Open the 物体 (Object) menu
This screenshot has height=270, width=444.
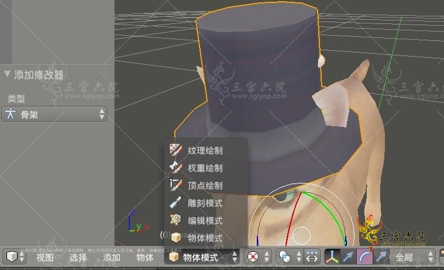[144, 258]
